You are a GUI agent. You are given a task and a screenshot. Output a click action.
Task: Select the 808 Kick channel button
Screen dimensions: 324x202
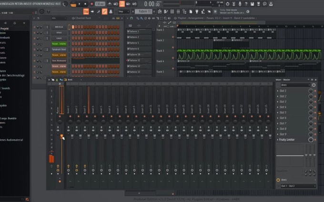tap(59, 27)
